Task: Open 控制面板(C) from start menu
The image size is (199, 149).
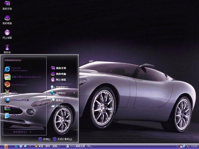Action: pyautogui.click(x=62, y=87)
